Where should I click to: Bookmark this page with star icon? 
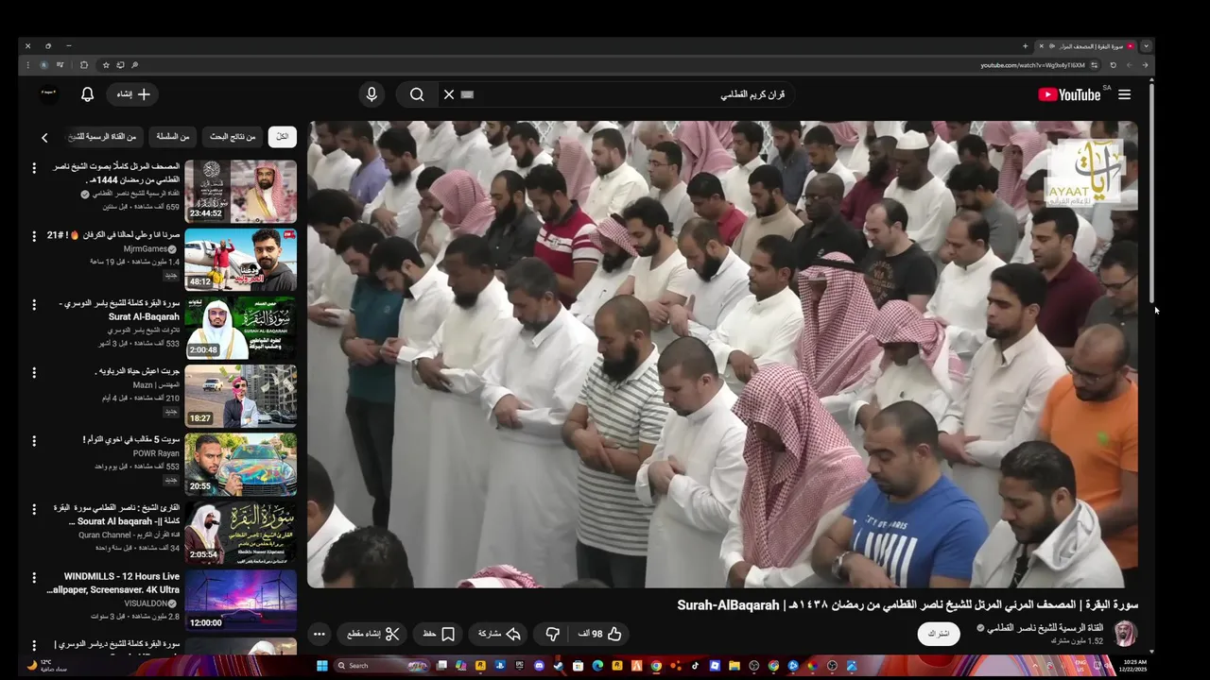coord(106,65)
